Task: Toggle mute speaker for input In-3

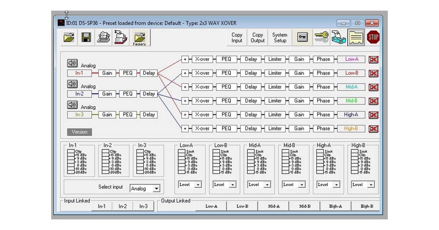Action: [x=72, y=105]
